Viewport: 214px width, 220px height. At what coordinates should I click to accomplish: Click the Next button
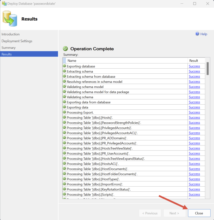coord(174,213)
